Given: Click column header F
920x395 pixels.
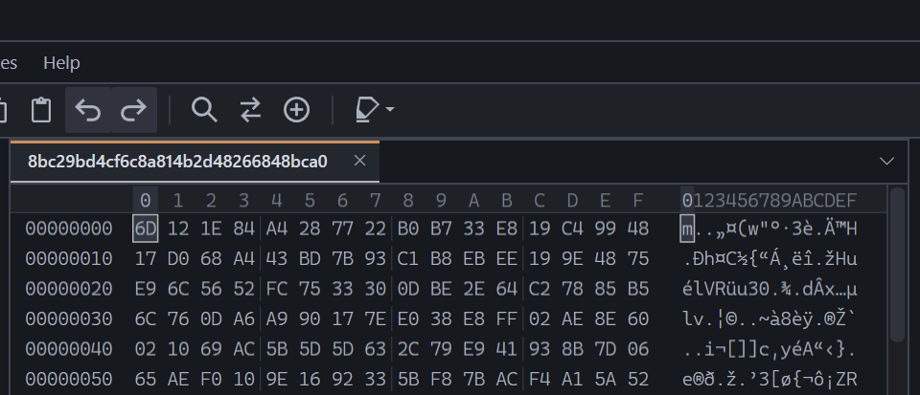Looking at the screenshot, I should tap(638, 201).
